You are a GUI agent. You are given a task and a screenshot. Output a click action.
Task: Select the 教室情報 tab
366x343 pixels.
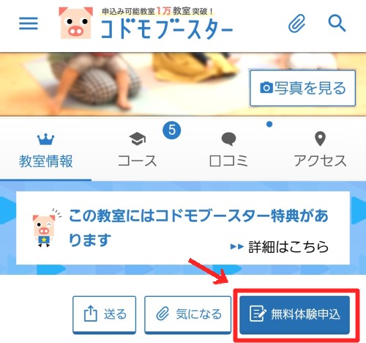(46, 150)
